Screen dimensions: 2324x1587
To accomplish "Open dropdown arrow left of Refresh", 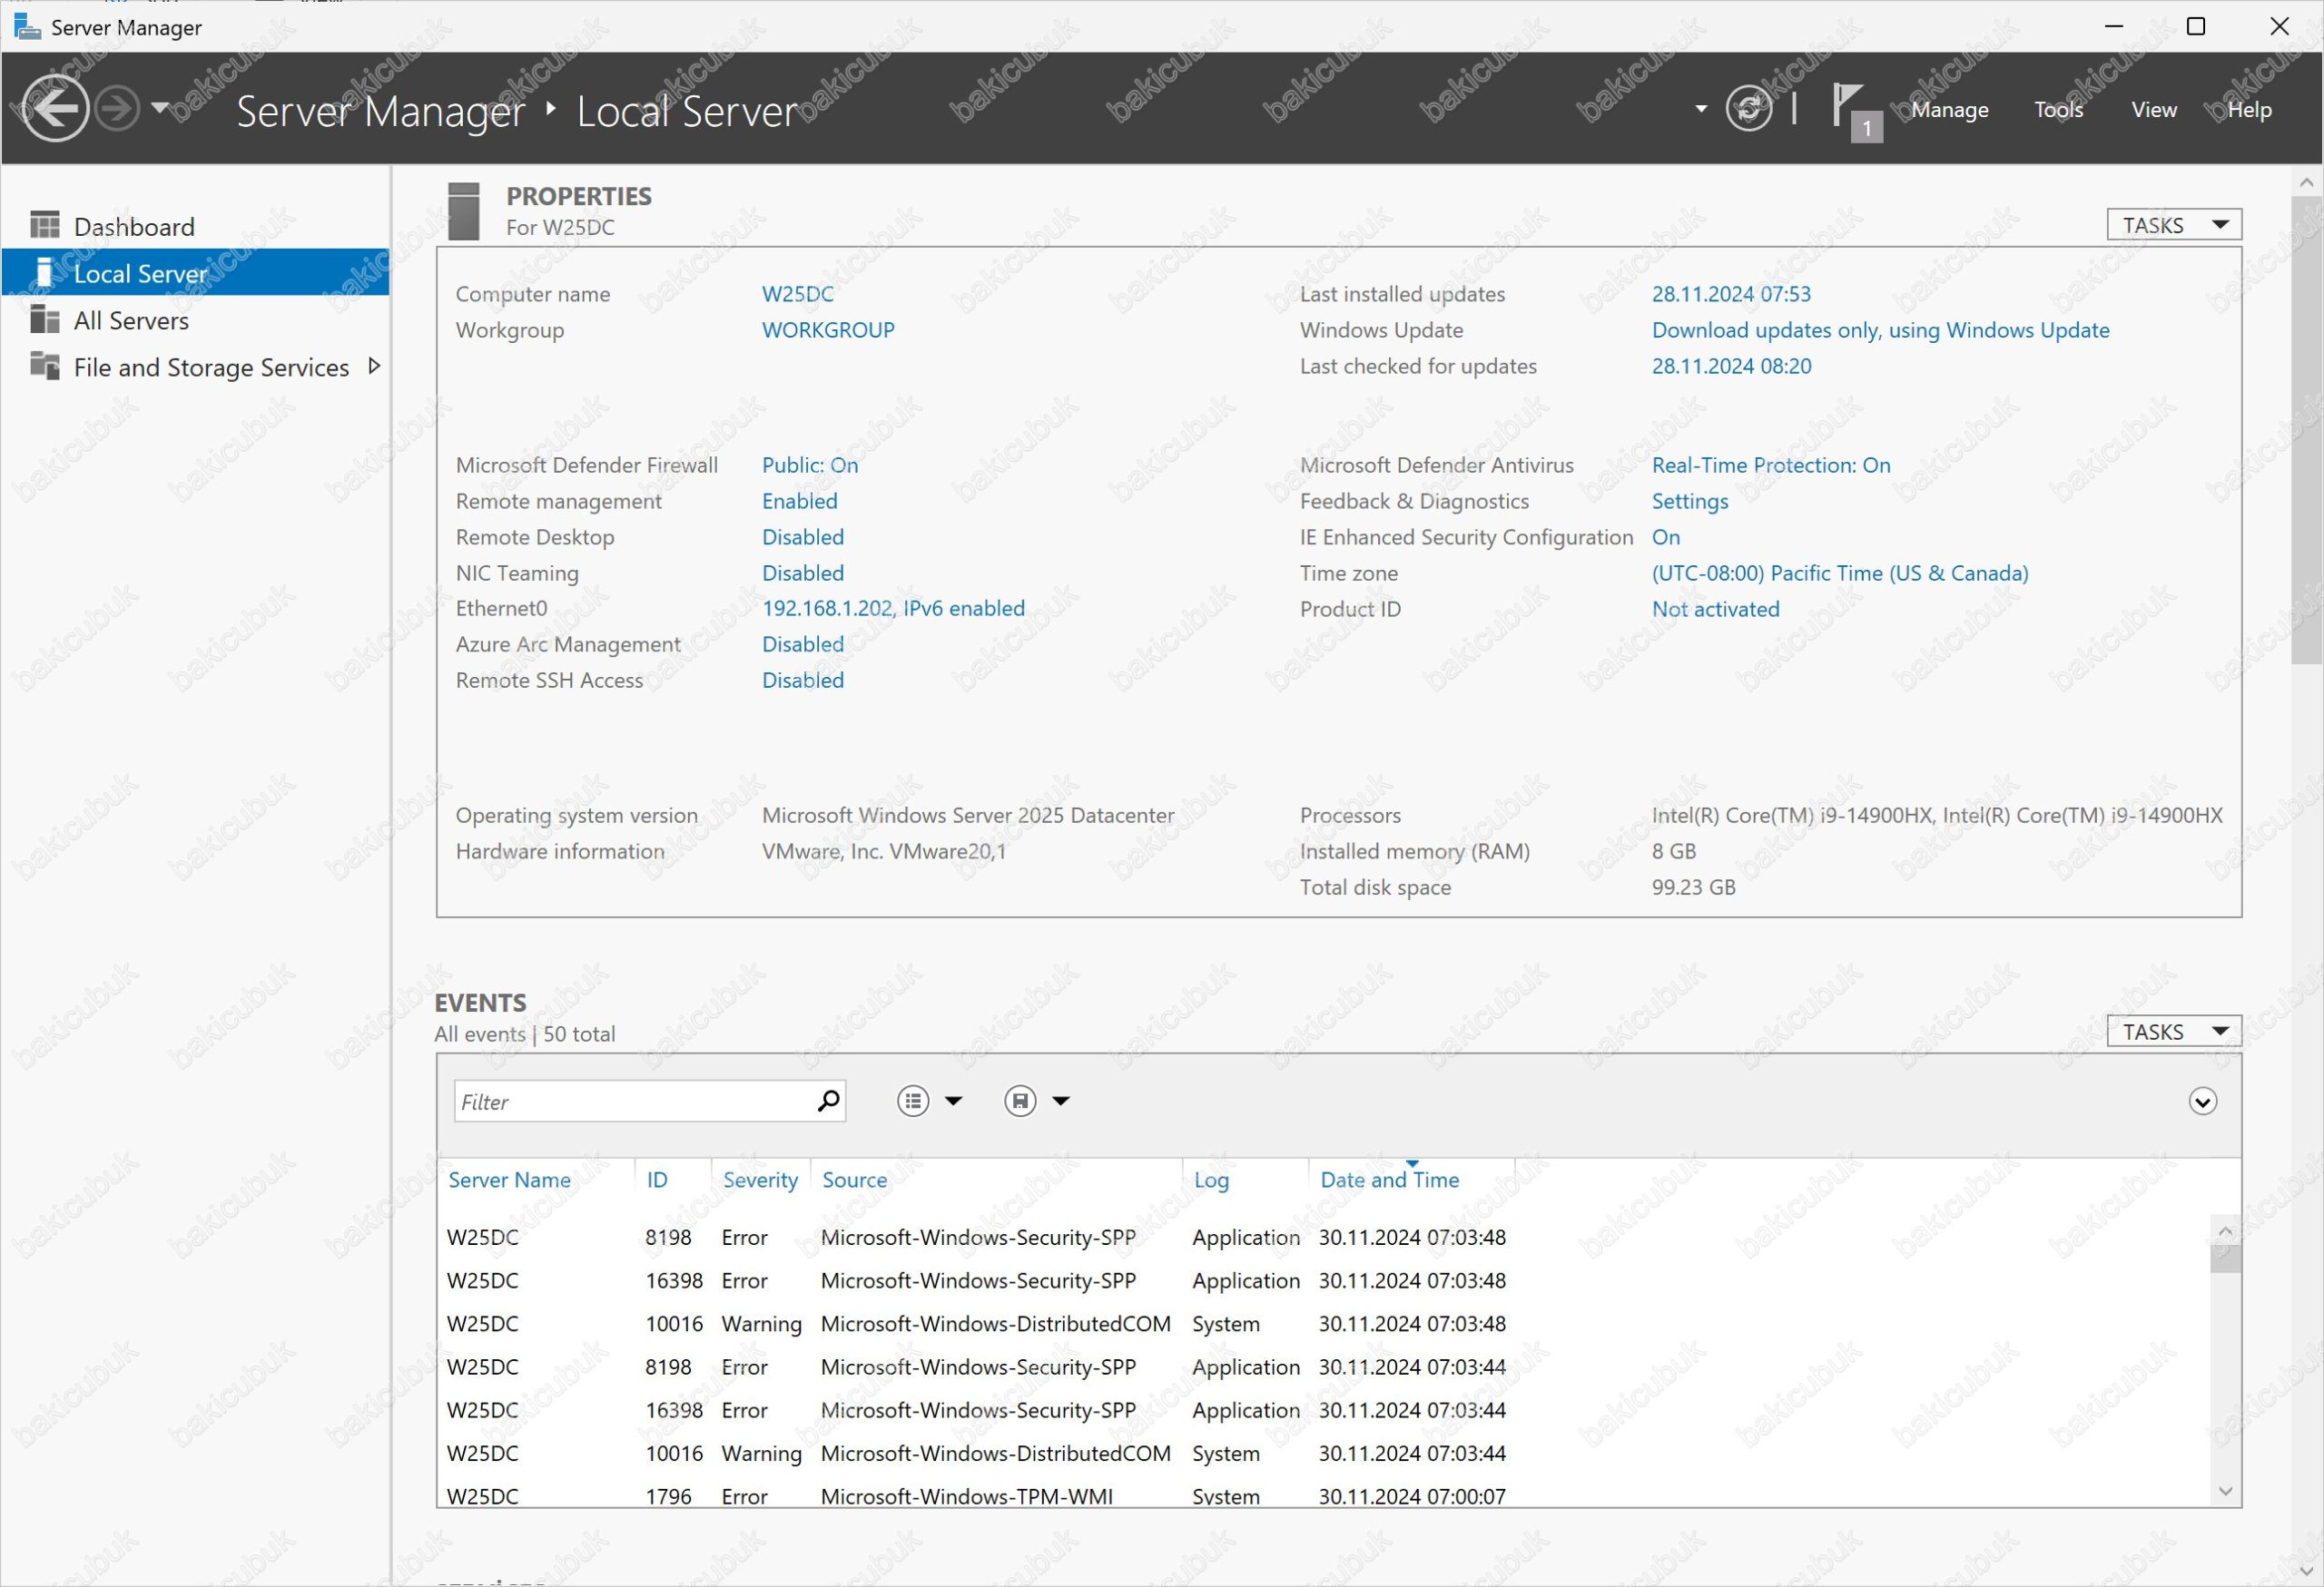I will (x=1701, y=109).
